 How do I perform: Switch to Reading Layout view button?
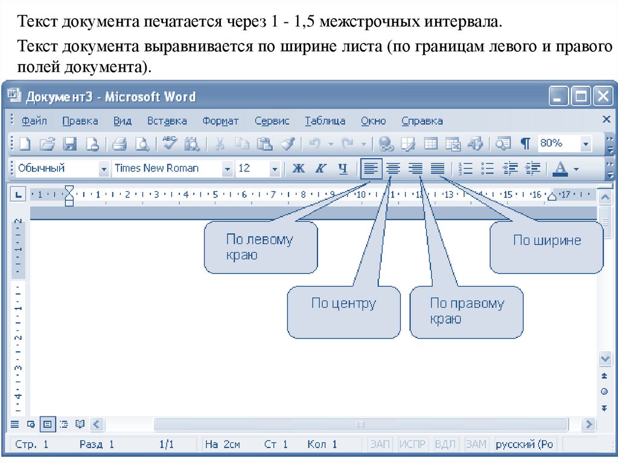[x=80, y=424]
